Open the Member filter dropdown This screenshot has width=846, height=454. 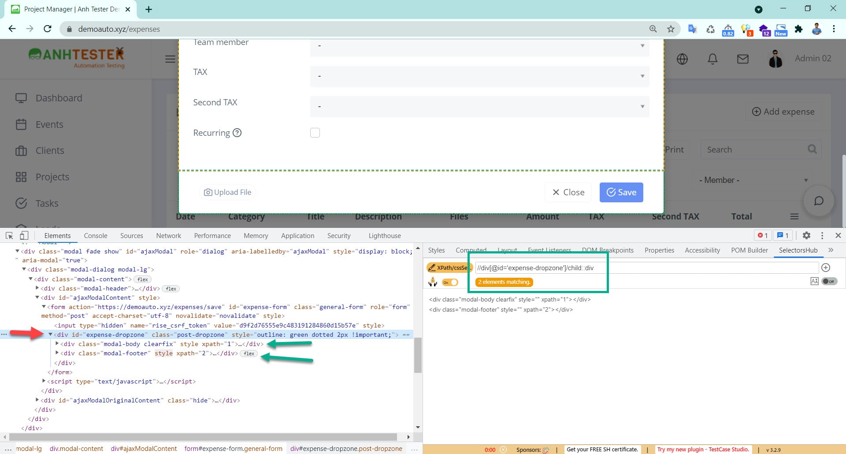click(x=752, y=180)
